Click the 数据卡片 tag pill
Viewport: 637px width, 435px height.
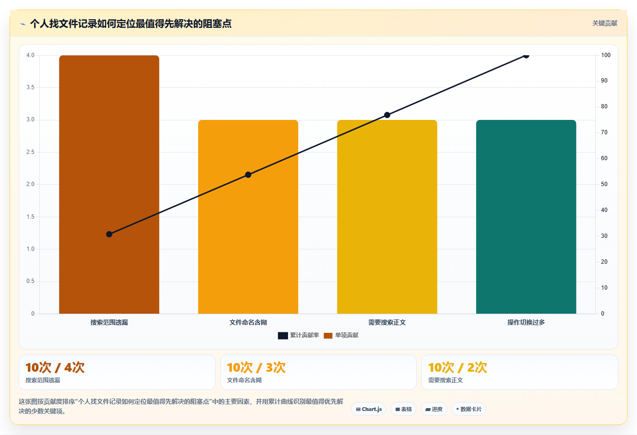(x=469, y=409)
